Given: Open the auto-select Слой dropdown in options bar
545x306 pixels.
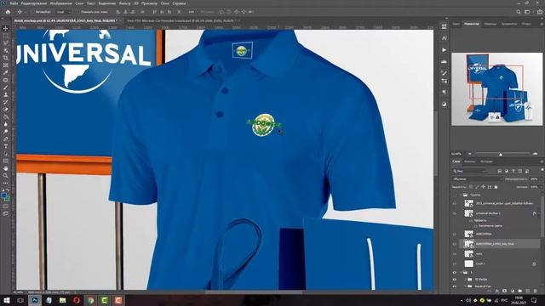Looking at the screenshot, I should [x=63, y=12].
